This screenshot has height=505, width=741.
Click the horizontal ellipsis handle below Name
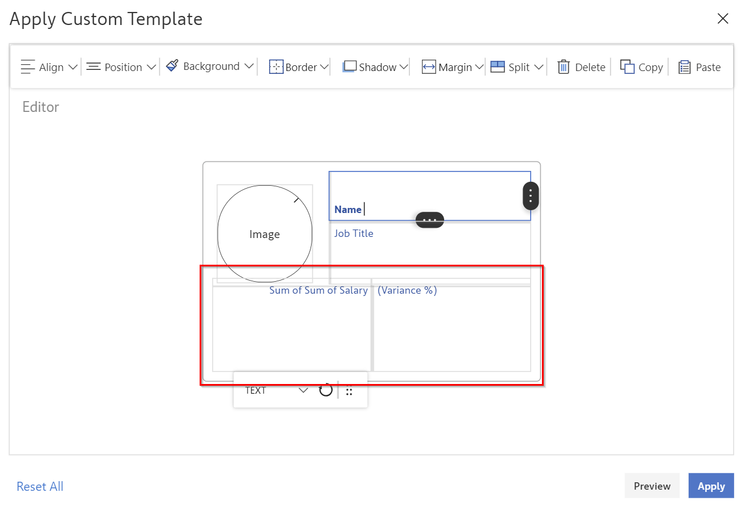[430, 220]
